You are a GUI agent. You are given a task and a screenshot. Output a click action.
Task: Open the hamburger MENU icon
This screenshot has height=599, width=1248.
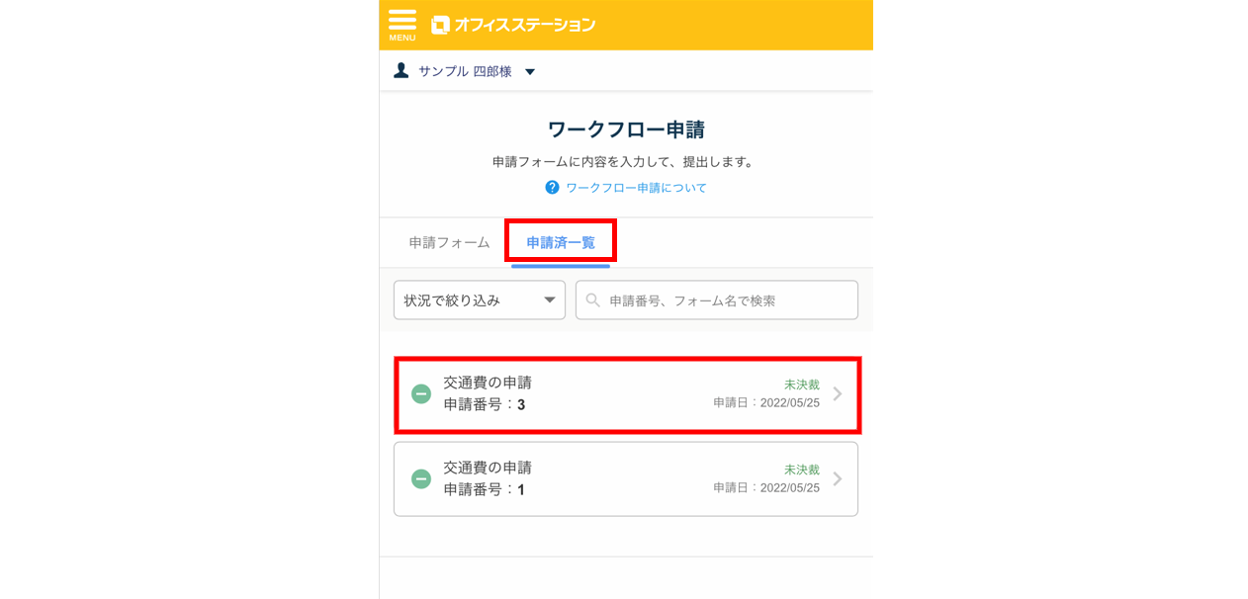click(x=402, y=25)
